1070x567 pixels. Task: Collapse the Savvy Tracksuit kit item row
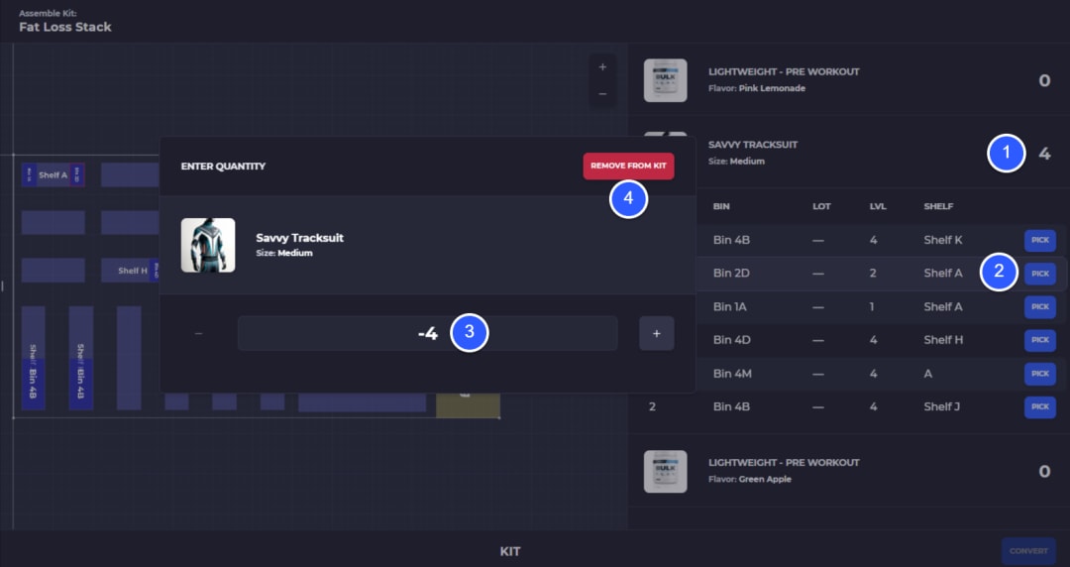848,153
